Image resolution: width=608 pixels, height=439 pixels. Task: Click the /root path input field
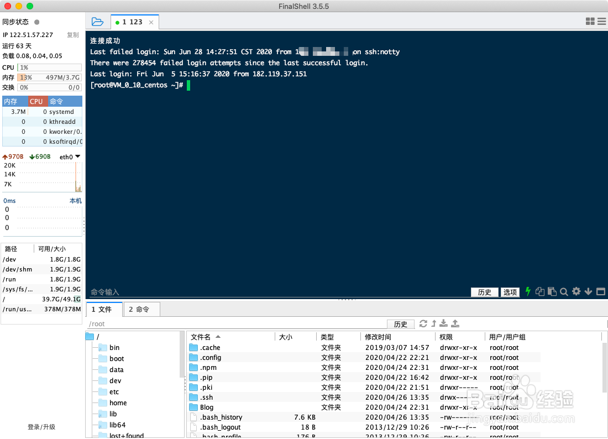tap(237, 324)
